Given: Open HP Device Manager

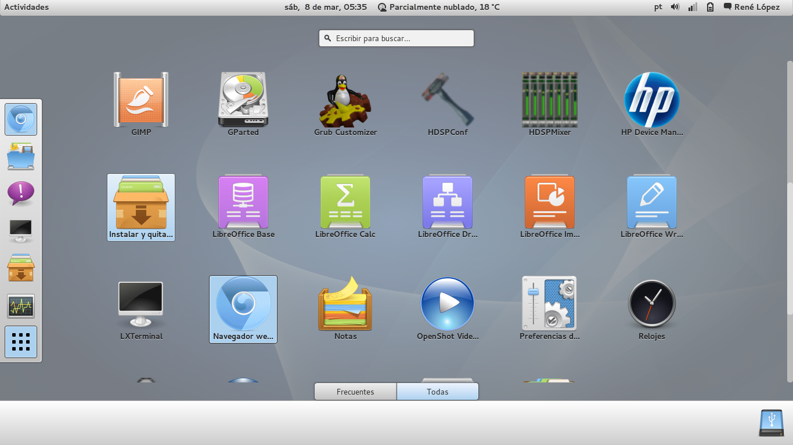Looking at the screenshot, I should (x=652, y=104).
